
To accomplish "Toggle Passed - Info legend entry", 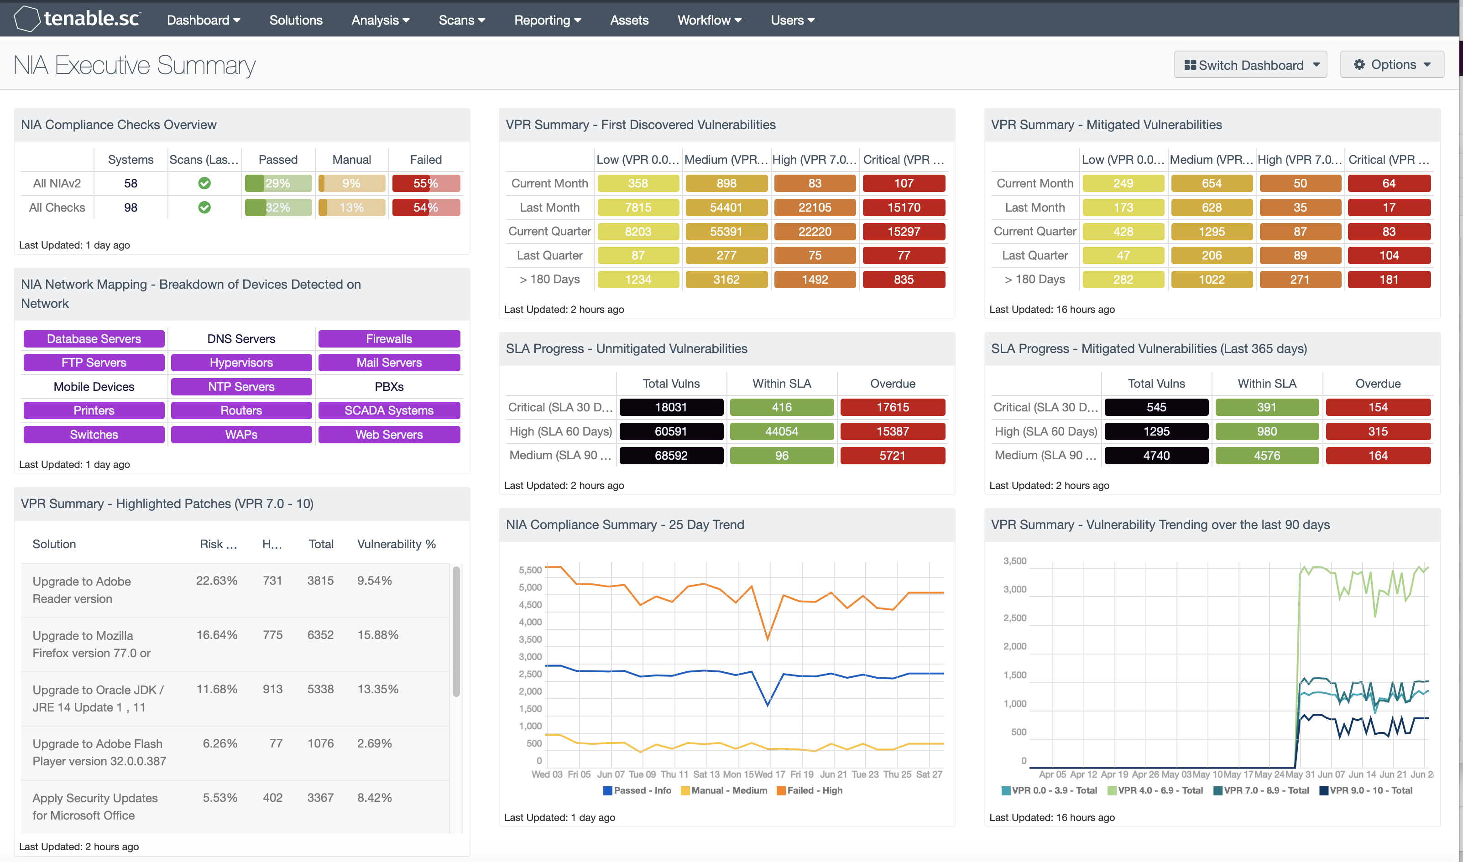I will (x=637, y=790).
